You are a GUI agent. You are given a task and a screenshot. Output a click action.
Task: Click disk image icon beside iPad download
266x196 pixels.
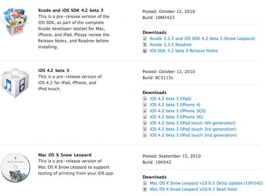point(145,98)
